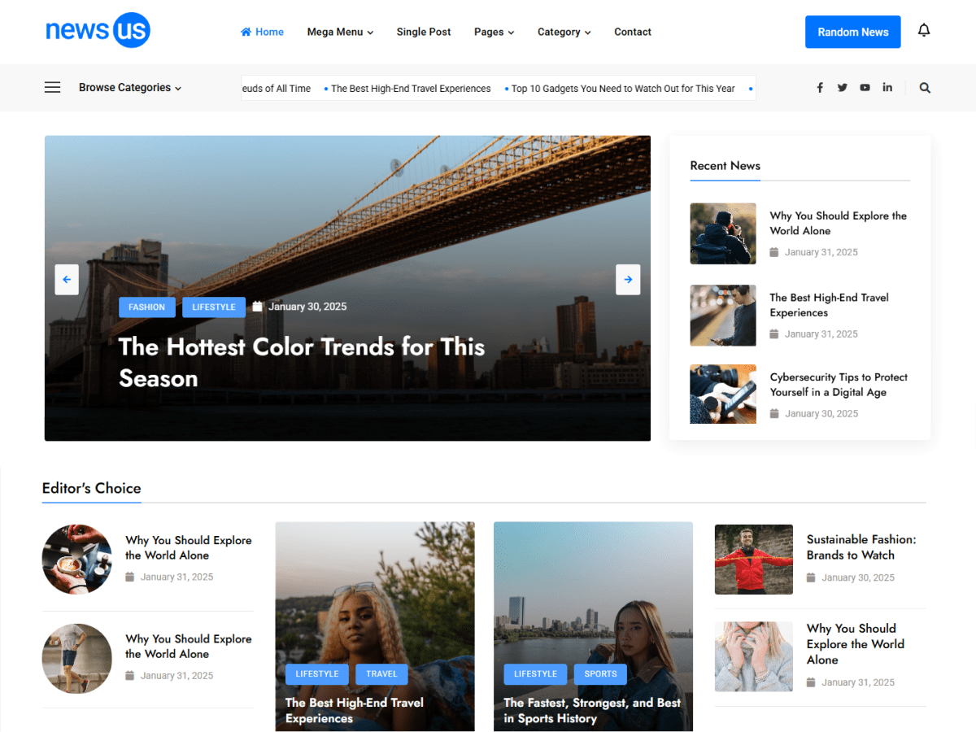Expand the Mega Menu dropdown
This screenshot has height=732, width=976.
pyautogui.click(x=340, y=32)
